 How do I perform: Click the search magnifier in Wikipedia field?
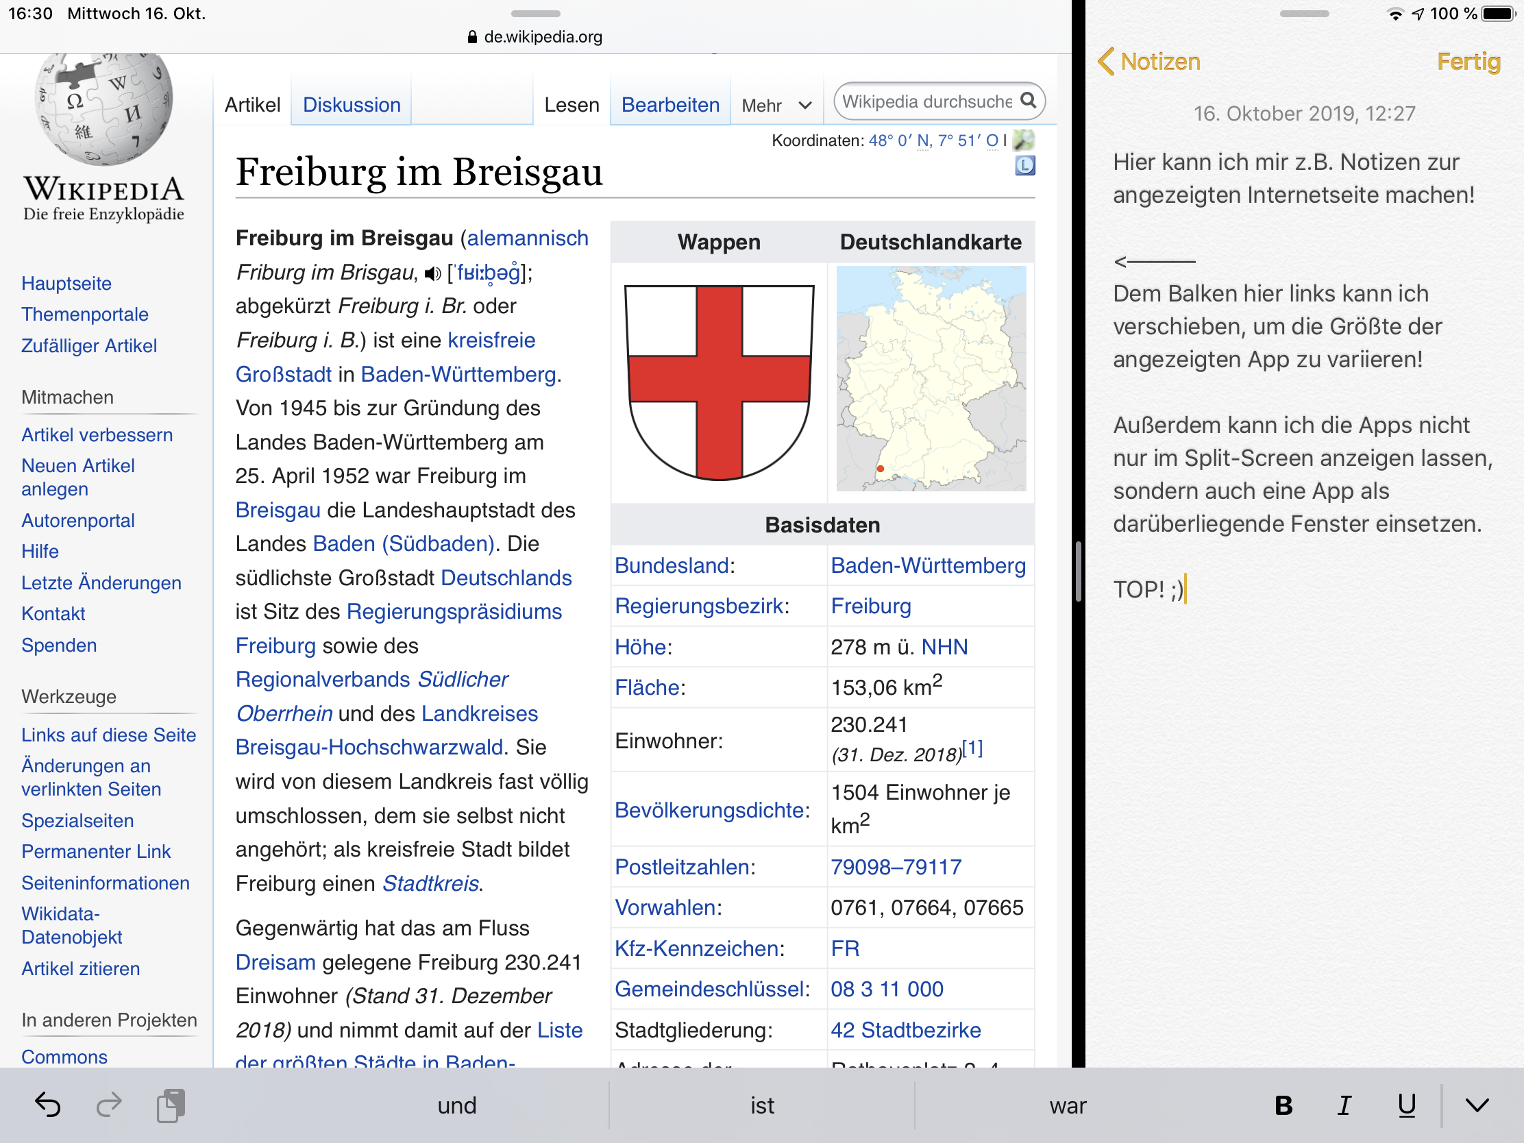click(x=1028, y=101)
